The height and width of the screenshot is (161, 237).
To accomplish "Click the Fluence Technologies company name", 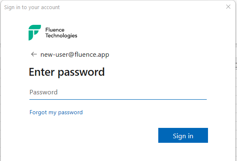I will pos(61,33).
